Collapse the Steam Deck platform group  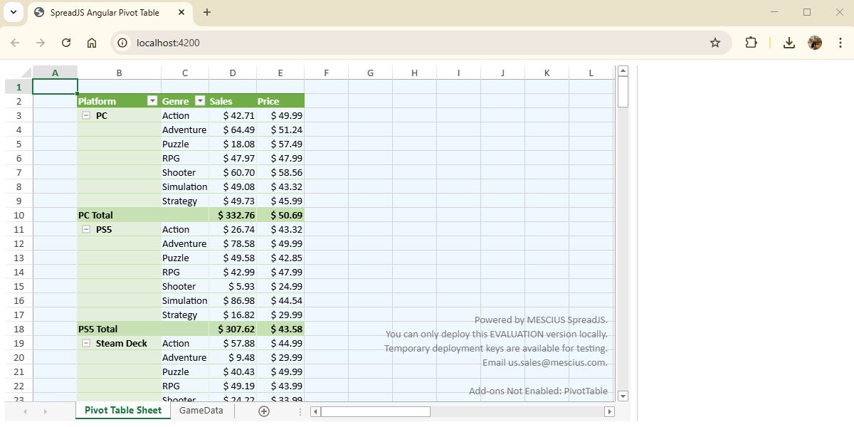click(86, 343)
